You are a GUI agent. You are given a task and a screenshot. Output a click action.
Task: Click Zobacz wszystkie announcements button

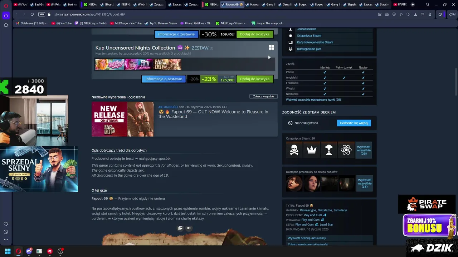(x=263, y=96)
